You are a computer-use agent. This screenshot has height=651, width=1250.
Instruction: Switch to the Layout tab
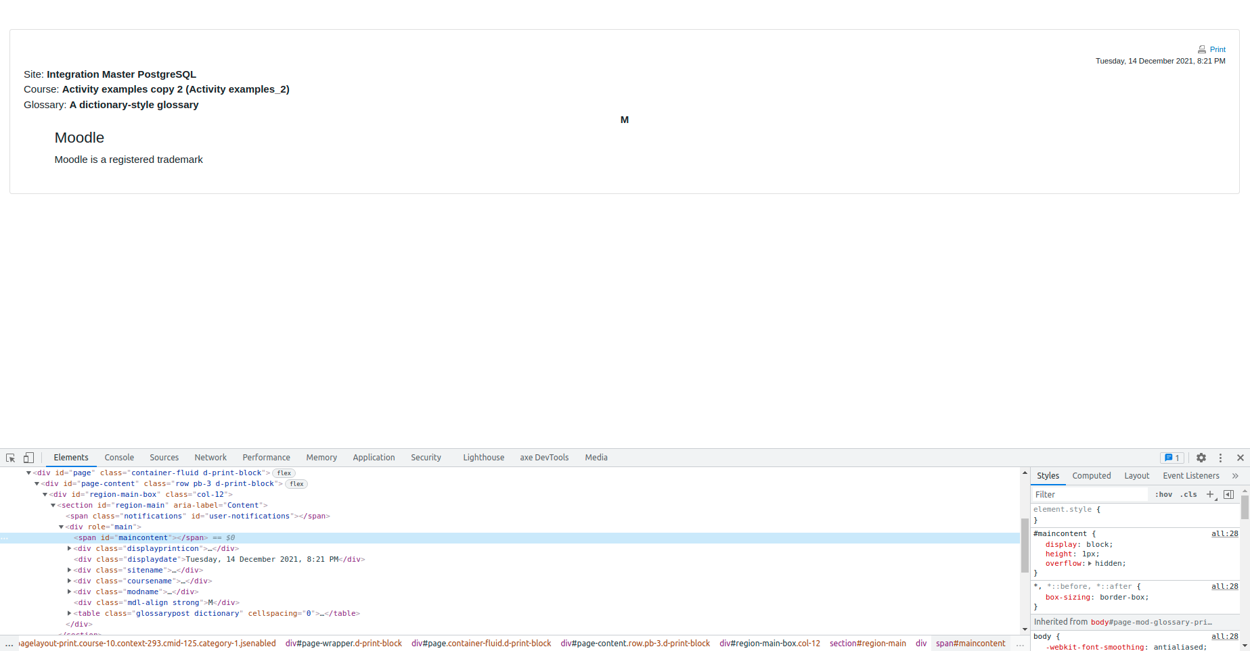point(1136,476)
